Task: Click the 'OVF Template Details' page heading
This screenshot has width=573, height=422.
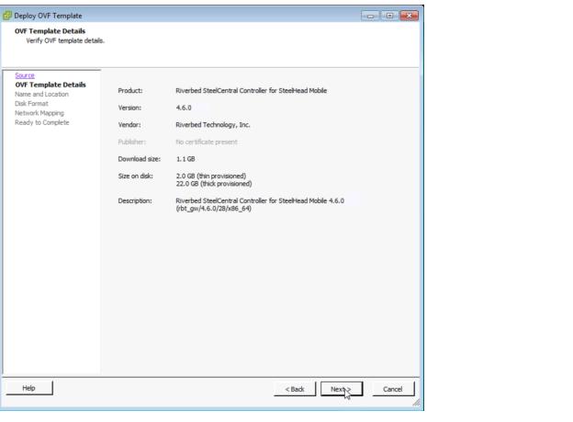Action: pos(51,31)
